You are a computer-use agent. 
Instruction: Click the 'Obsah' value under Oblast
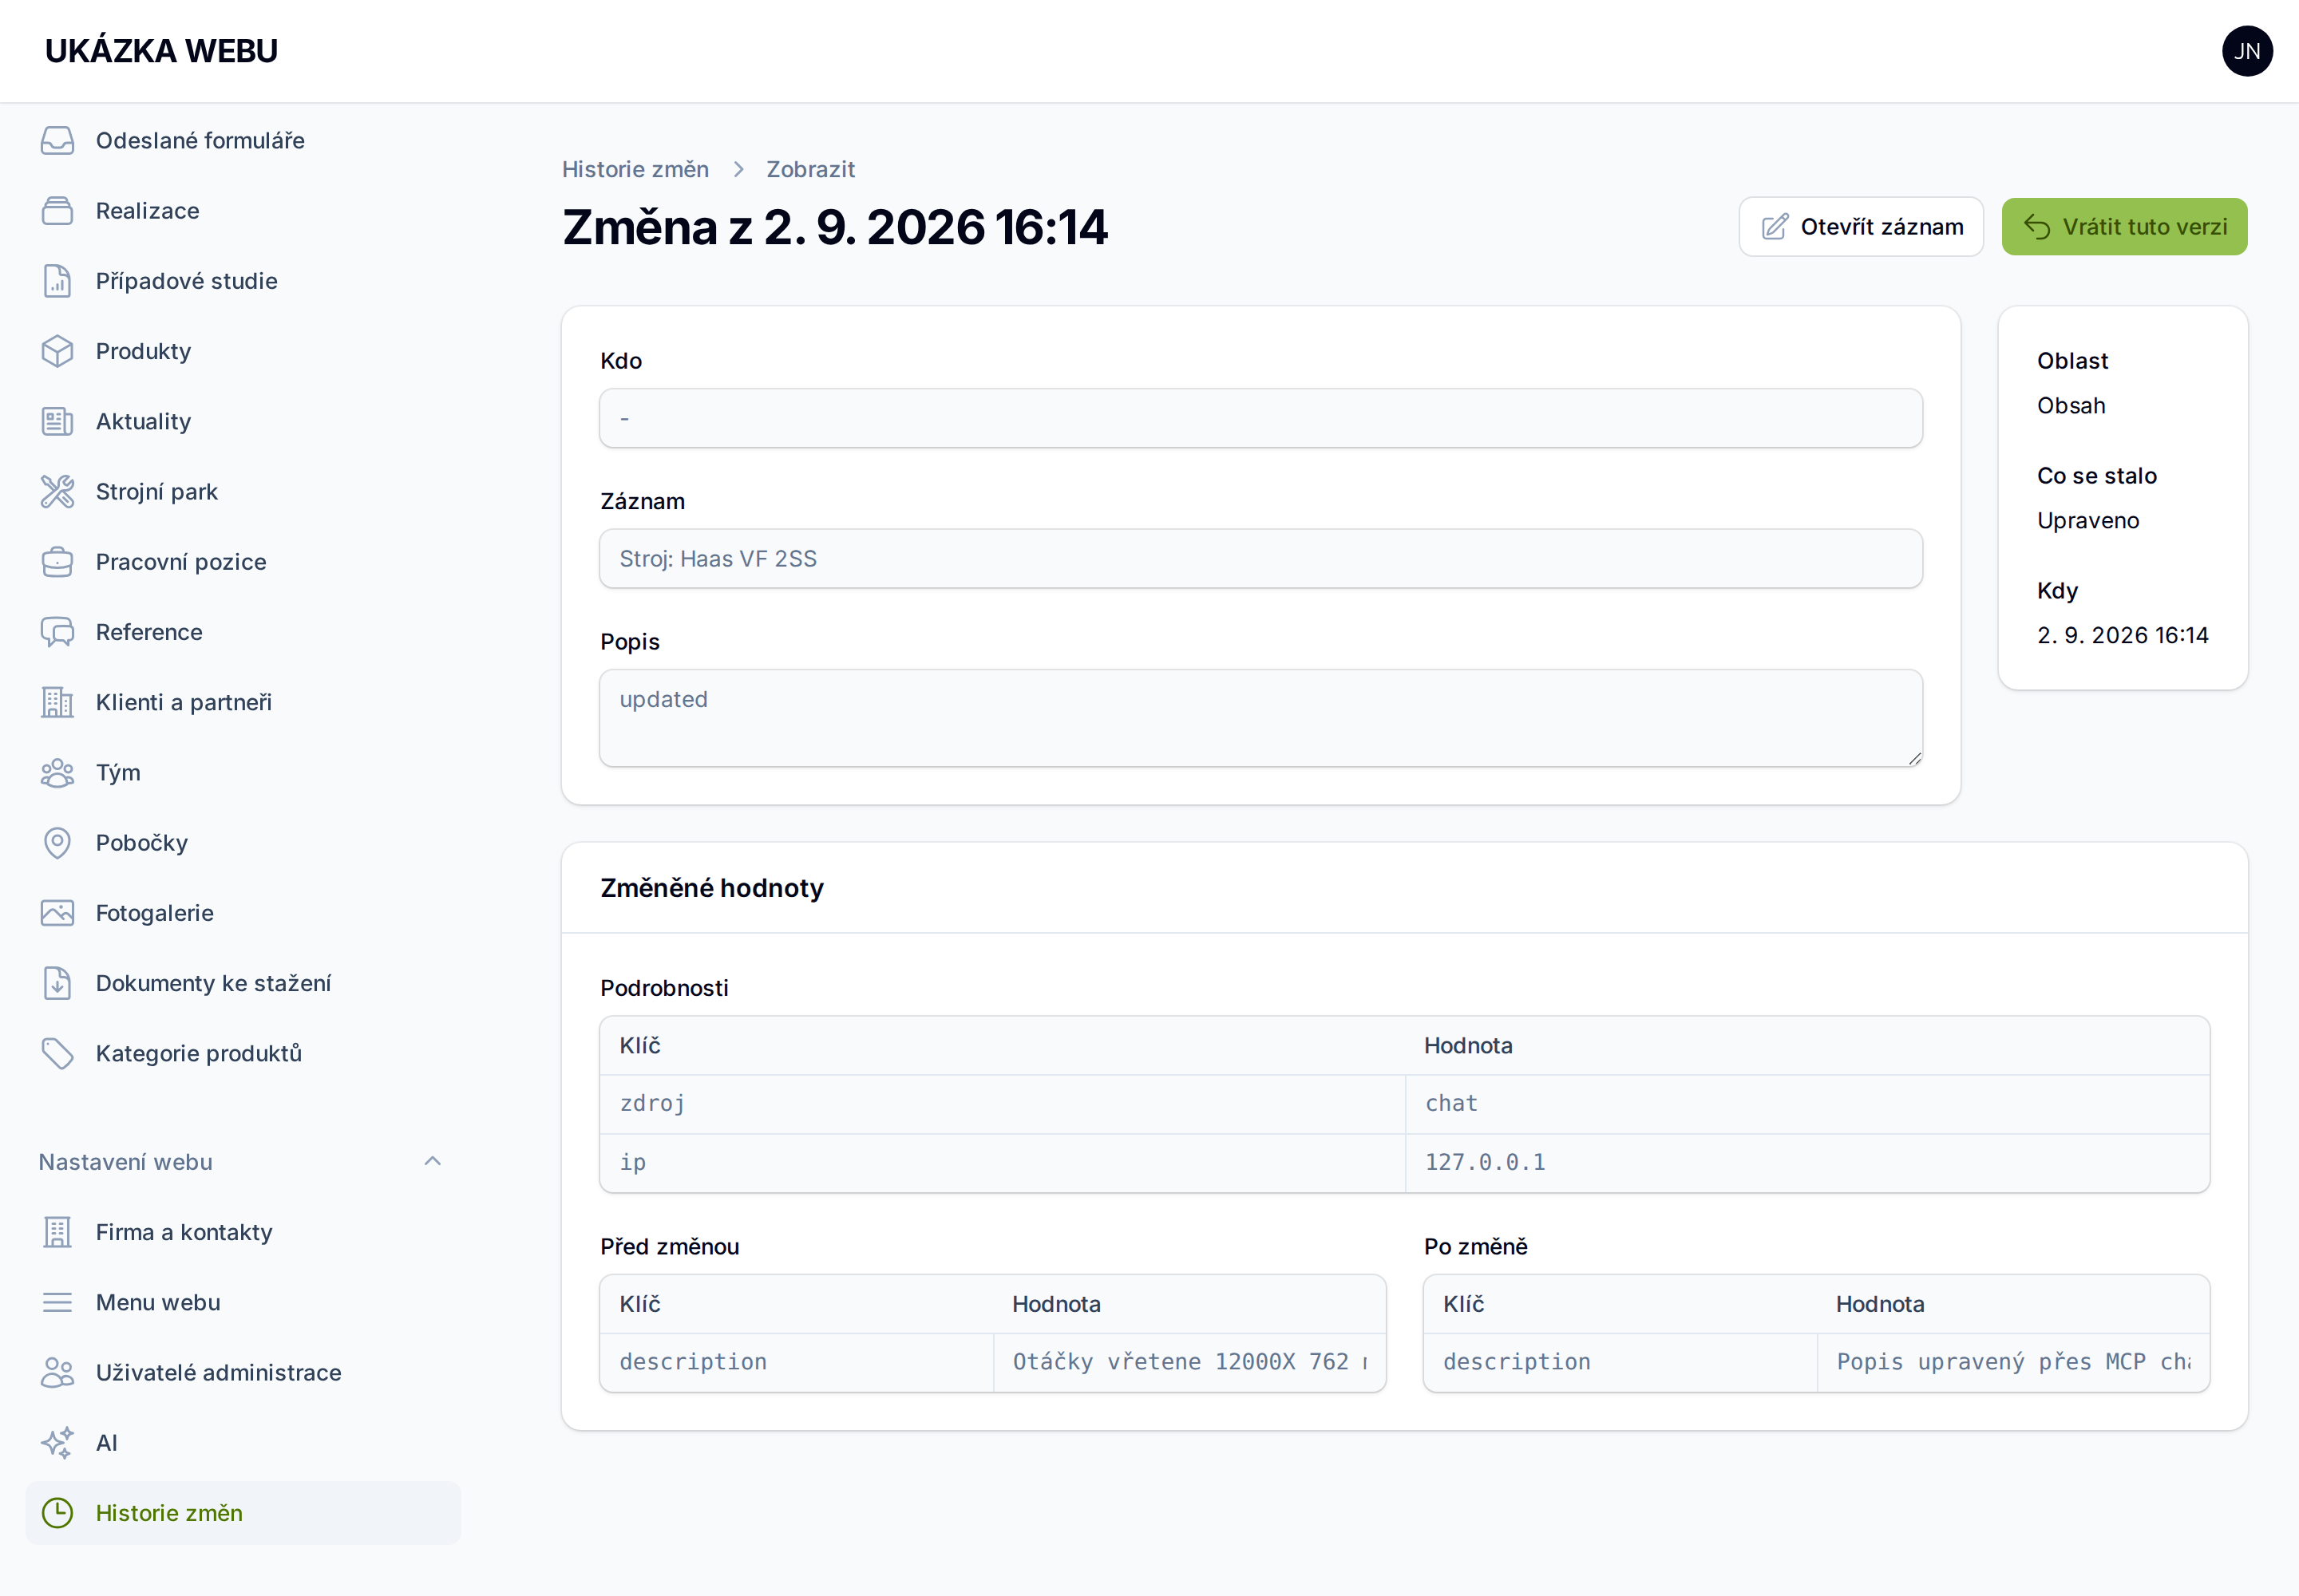(2071, 406)
